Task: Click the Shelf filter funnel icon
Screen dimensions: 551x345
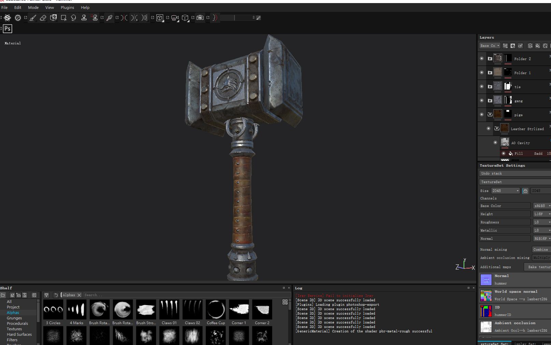Action: [46, 295]
